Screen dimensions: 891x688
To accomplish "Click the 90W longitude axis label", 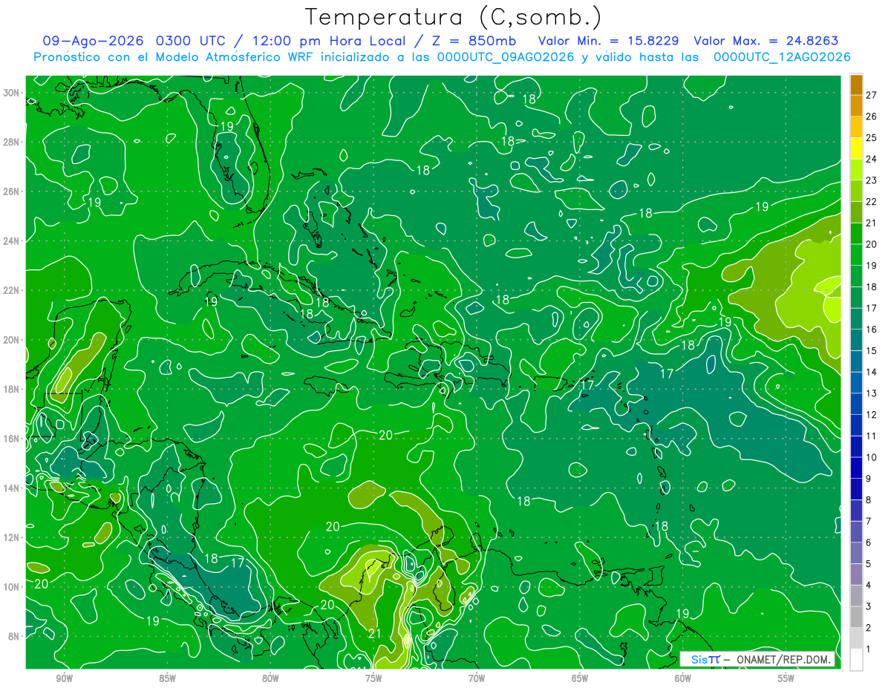I will (x=64, y=678).
